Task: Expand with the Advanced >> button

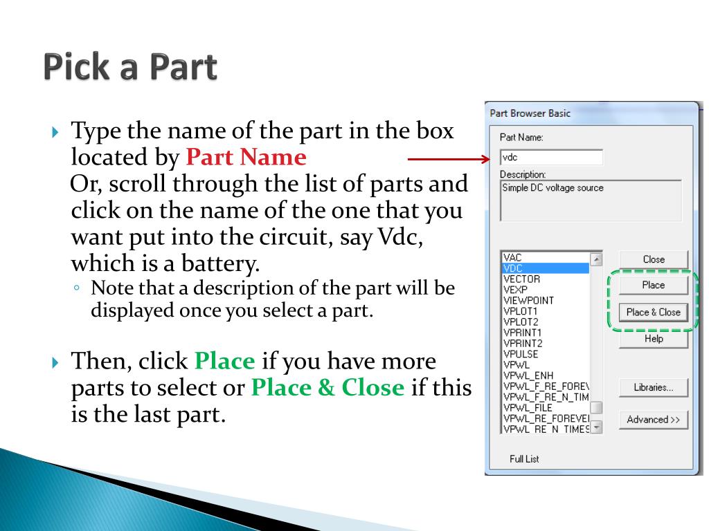Action: point(654,420)
